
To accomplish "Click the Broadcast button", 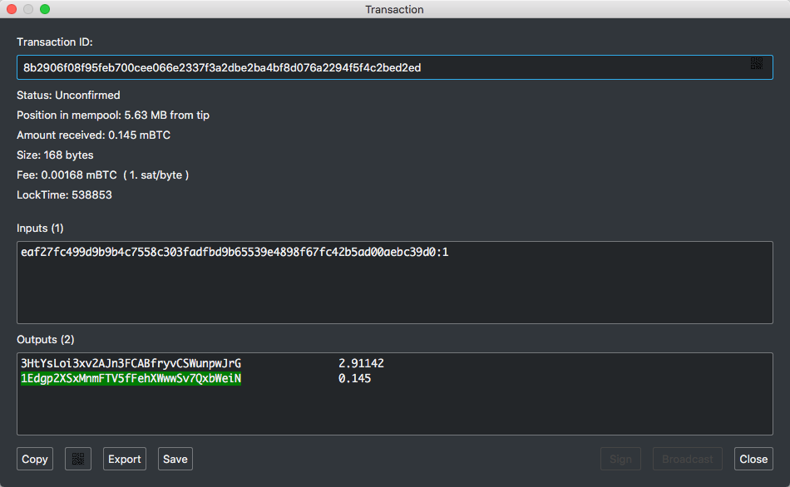I will pyautogui.click(x=687, y=459).
